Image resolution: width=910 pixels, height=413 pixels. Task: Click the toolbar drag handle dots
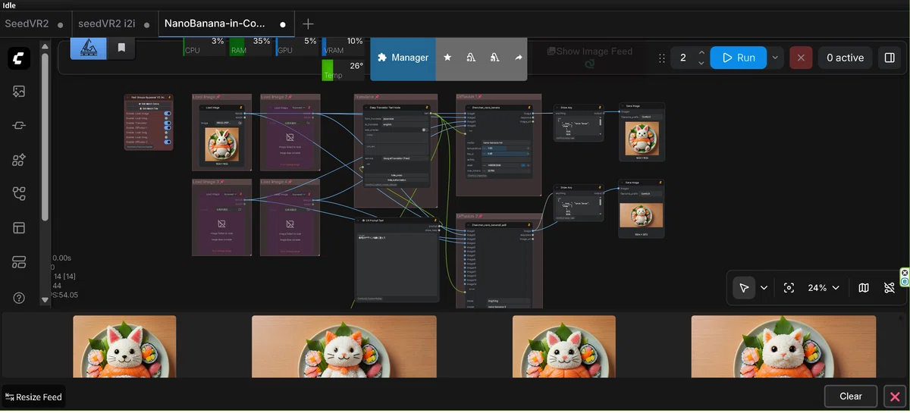click(662, 58)
